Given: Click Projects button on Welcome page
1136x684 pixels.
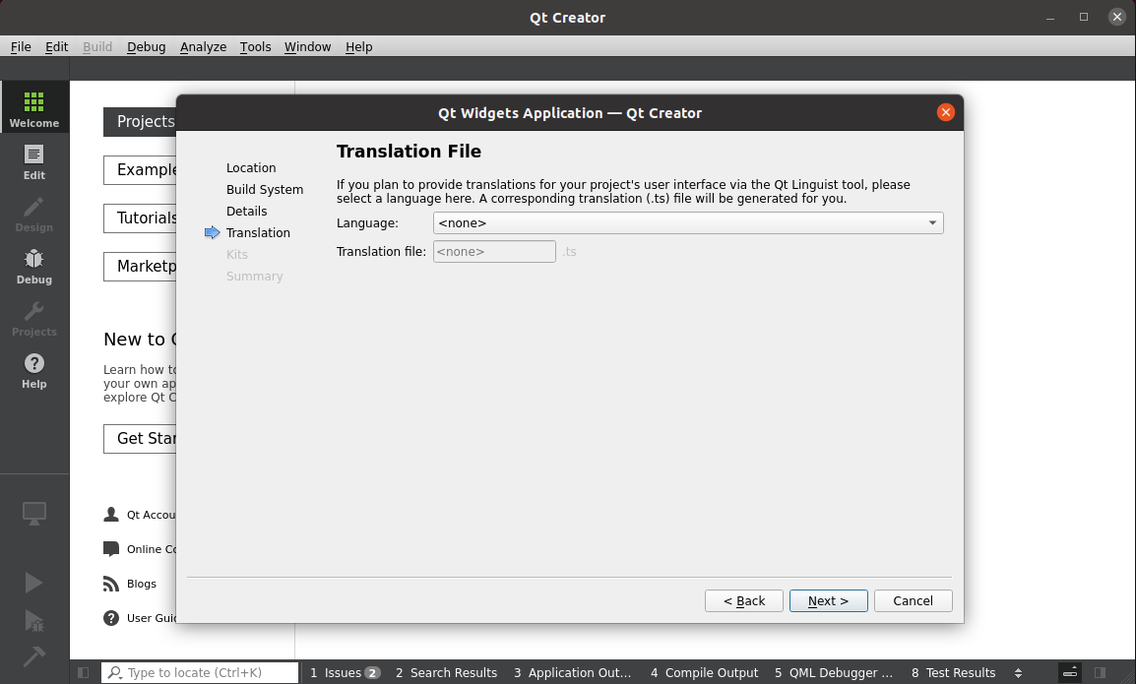Looking at the screenshot, I should [x=140, y=122].
